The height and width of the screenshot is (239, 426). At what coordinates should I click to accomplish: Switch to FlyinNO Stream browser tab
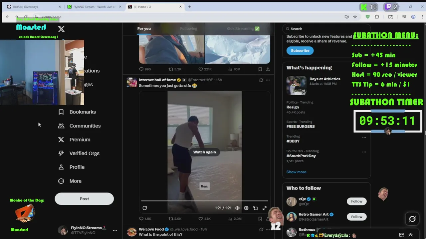click(x=95, y=7)
